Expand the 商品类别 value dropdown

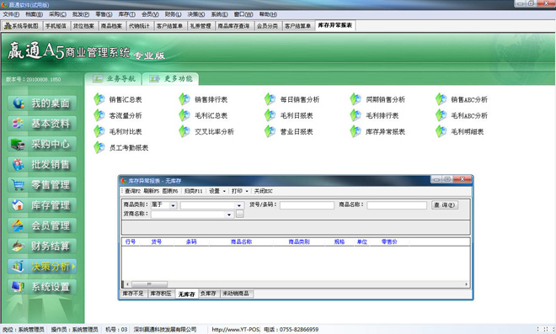coord(239,205)
